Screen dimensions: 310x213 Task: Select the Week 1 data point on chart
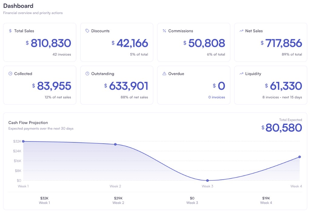(23, 141)
